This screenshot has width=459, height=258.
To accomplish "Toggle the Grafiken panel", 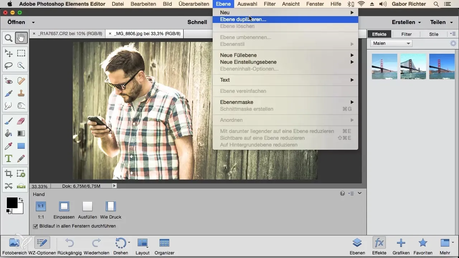I will [x=401, y=246].
